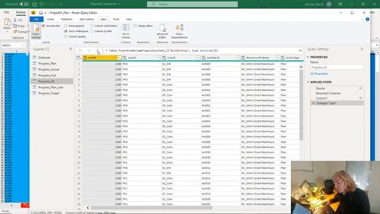The image size is (380, 214).
Task: Open Level3 column filter dropdown
Action: (198, 58)
